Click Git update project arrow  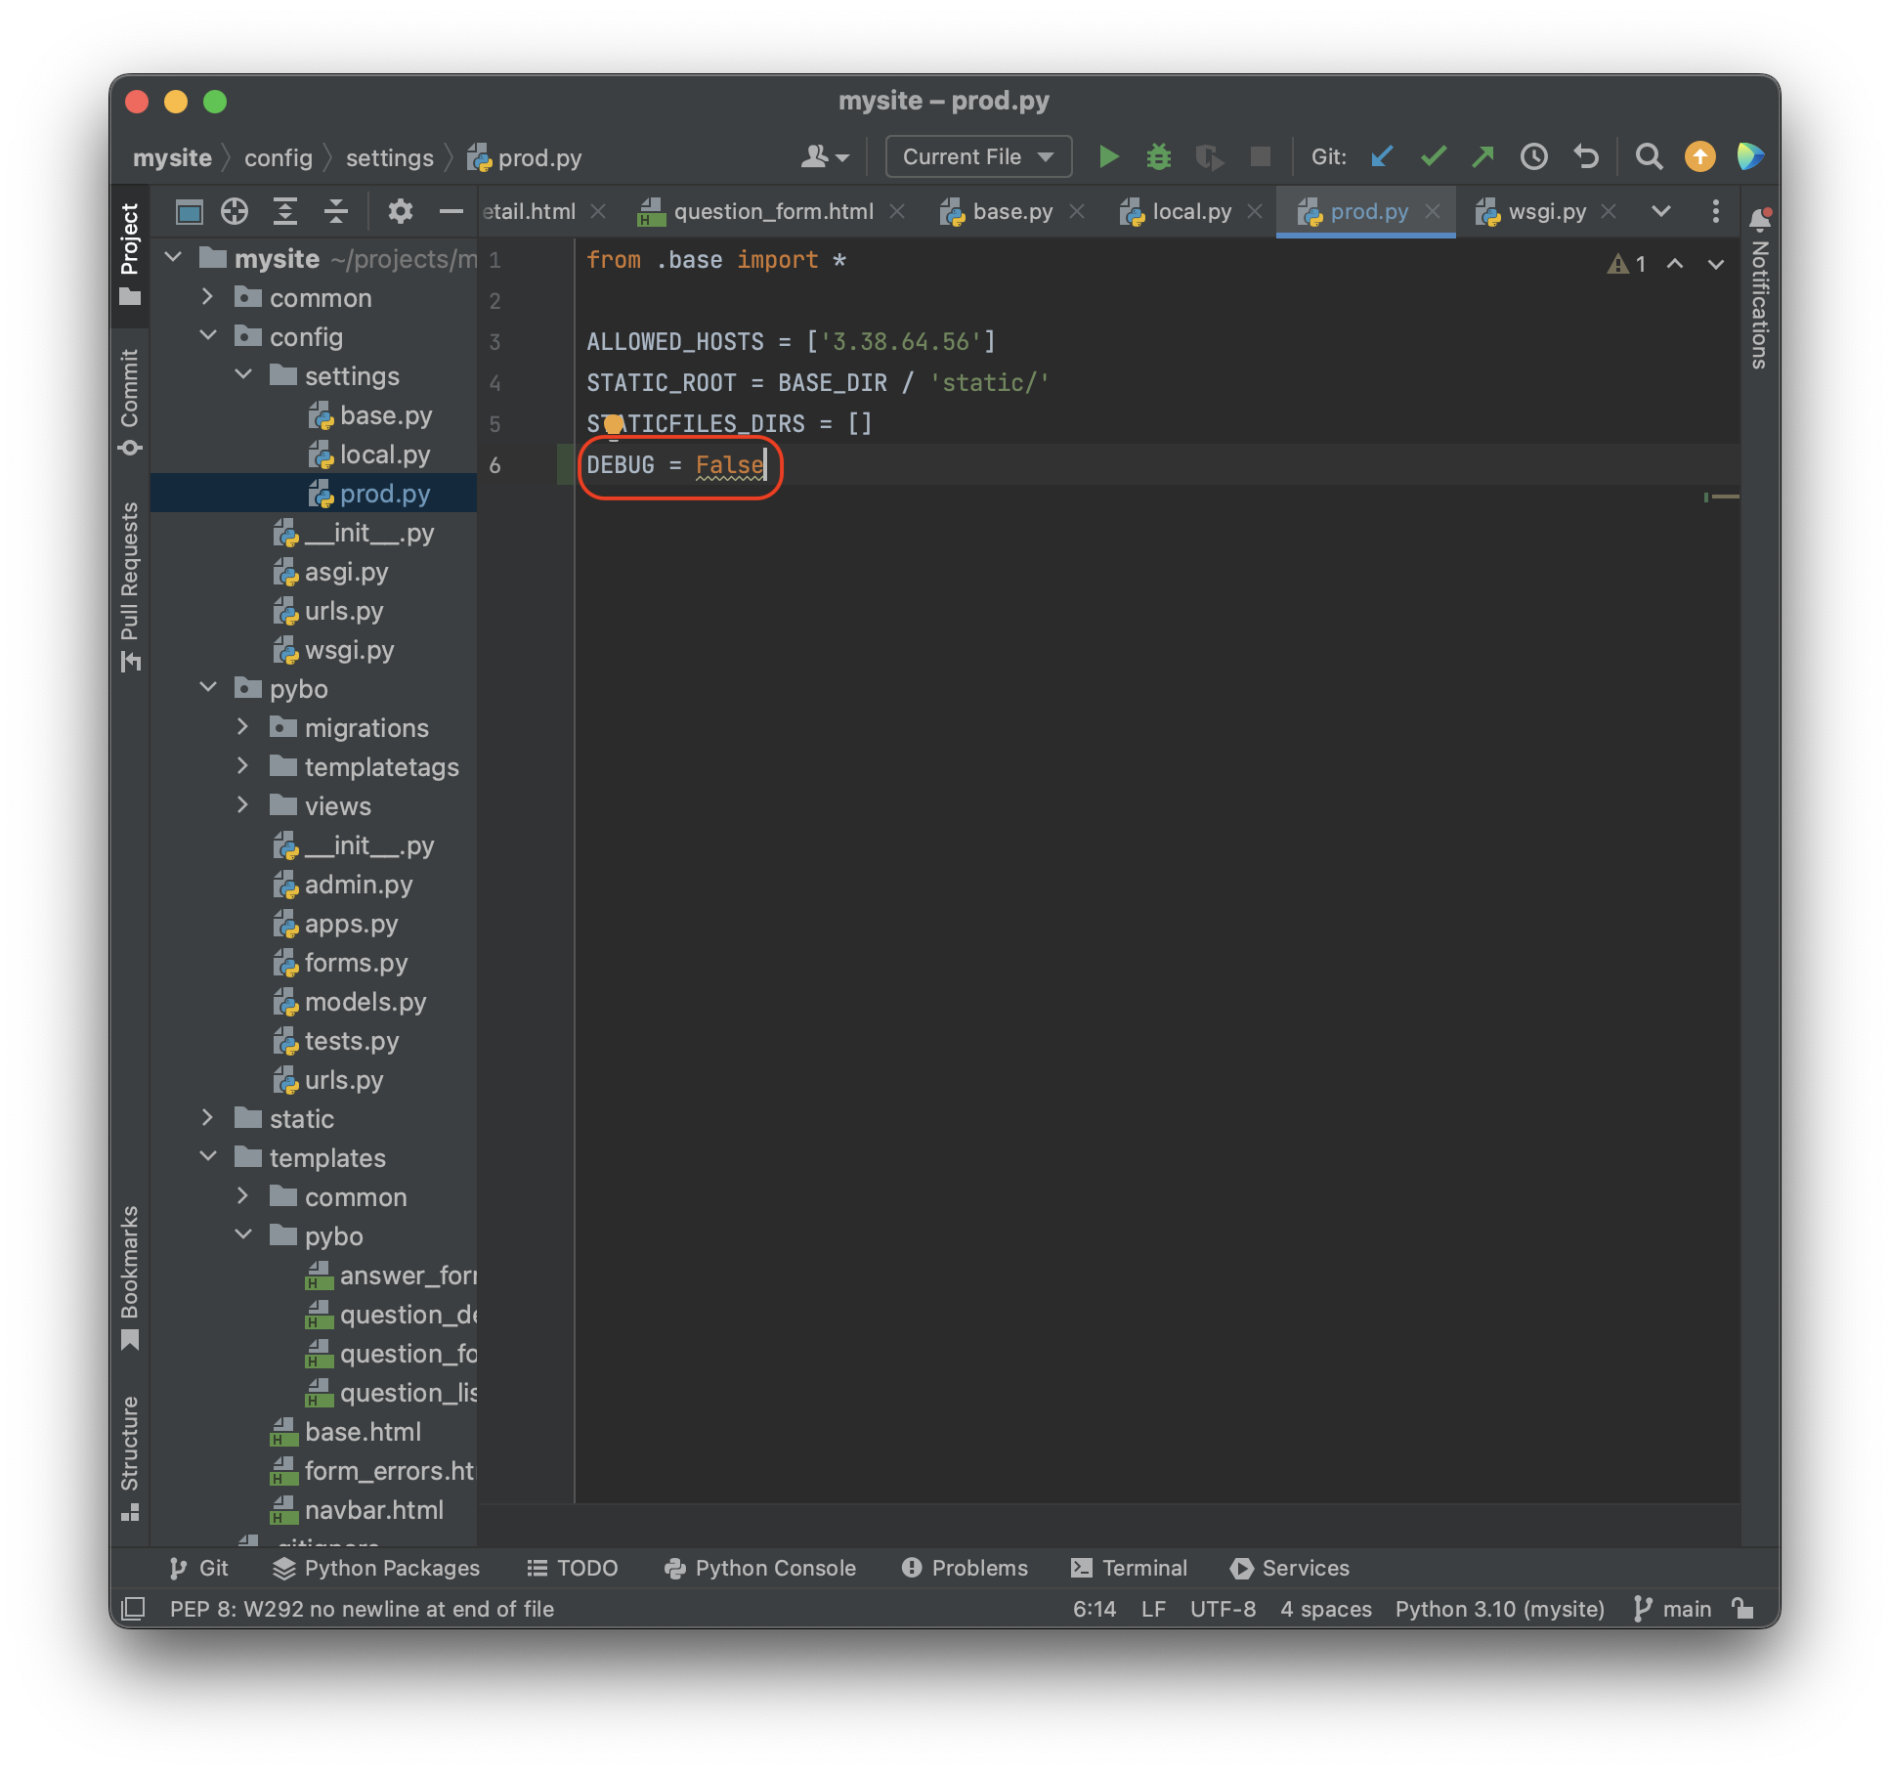coord(1381,156)
